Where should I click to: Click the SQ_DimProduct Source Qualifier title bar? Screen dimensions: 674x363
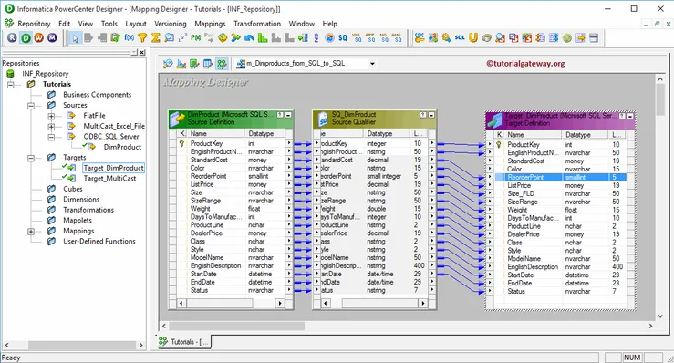375,119
